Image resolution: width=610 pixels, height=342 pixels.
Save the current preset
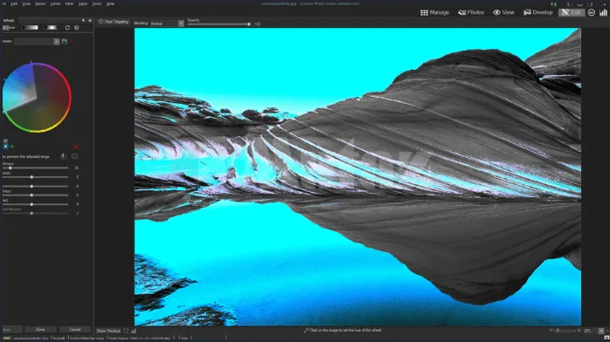(65, 41)
